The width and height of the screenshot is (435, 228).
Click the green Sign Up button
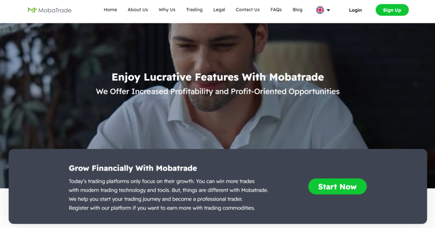coord(392,10)
